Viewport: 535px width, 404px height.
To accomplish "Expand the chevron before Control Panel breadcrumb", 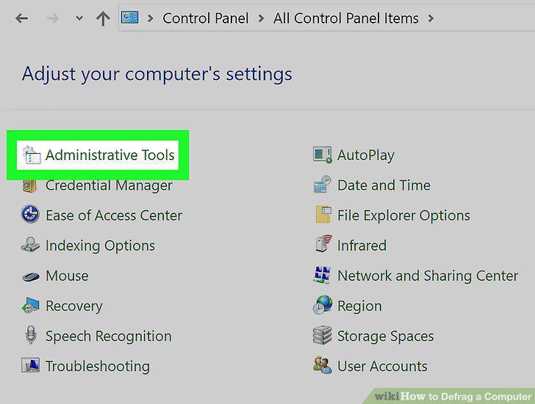I will [x=150, y=18].
